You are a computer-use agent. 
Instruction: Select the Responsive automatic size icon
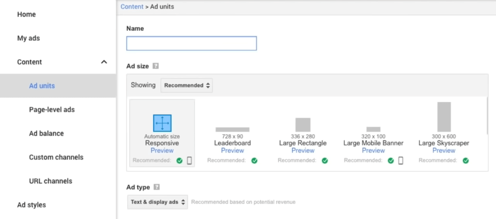pos(162,123)
